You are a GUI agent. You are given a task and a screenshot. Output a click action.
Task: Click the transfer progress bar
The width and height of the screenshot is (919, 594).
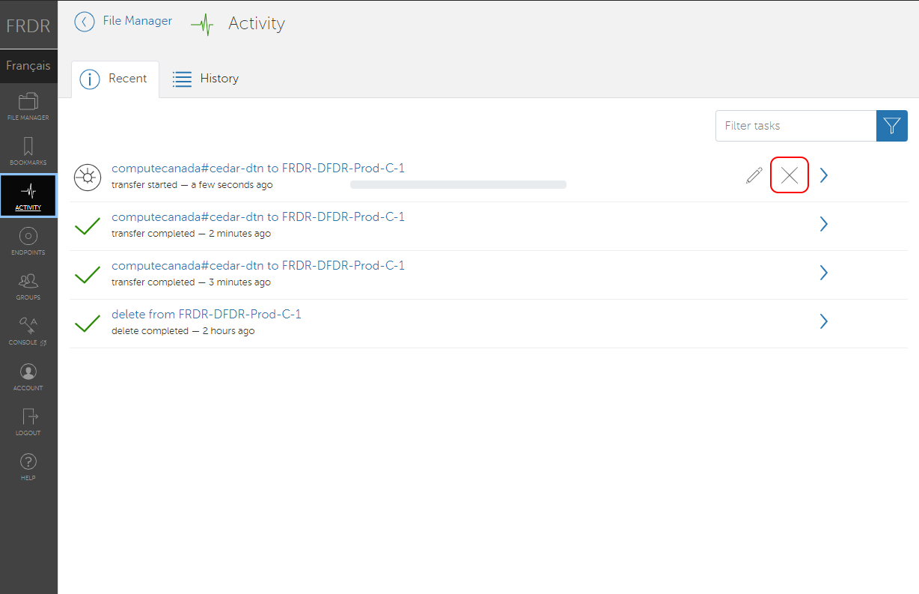458,184
